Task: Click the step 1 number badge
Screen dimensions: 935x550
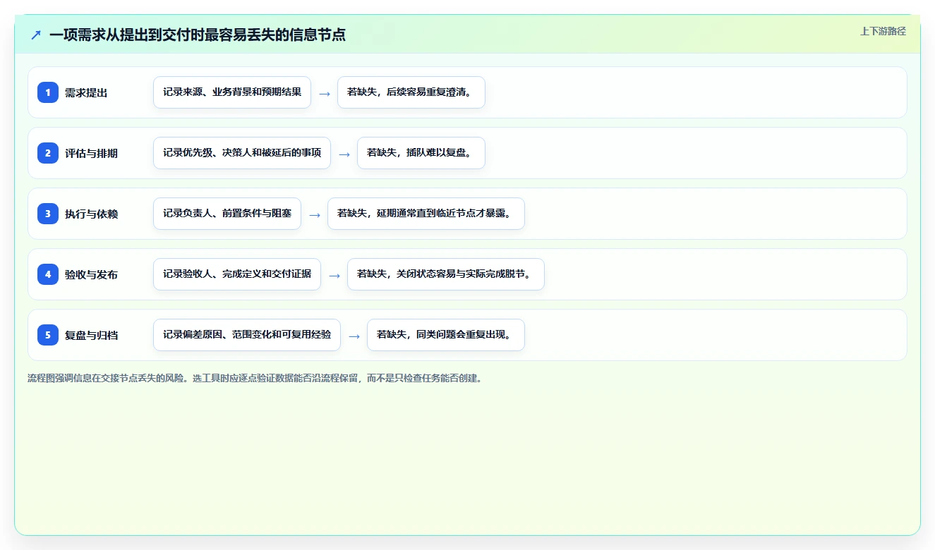Action: [48, 92]
